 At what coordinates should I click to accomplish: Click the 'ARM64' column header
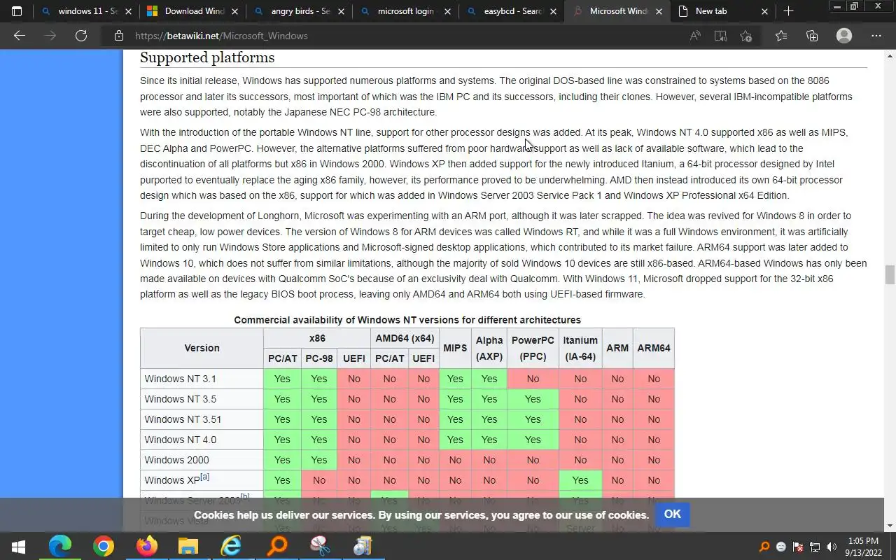pos(654,348)
